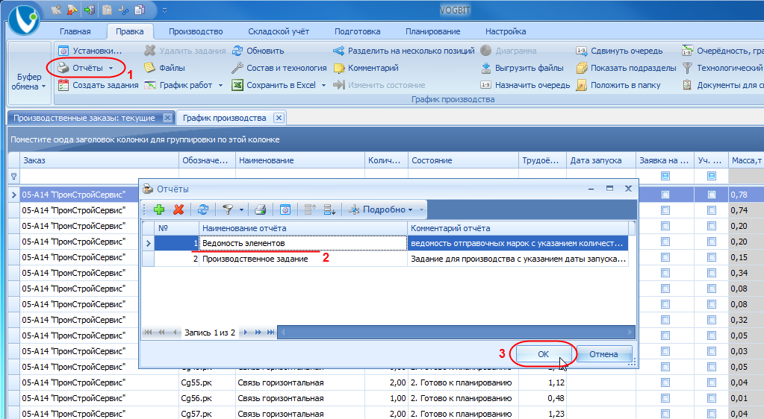Close the Производственные заказы: текущие tab

pos(167,118)
